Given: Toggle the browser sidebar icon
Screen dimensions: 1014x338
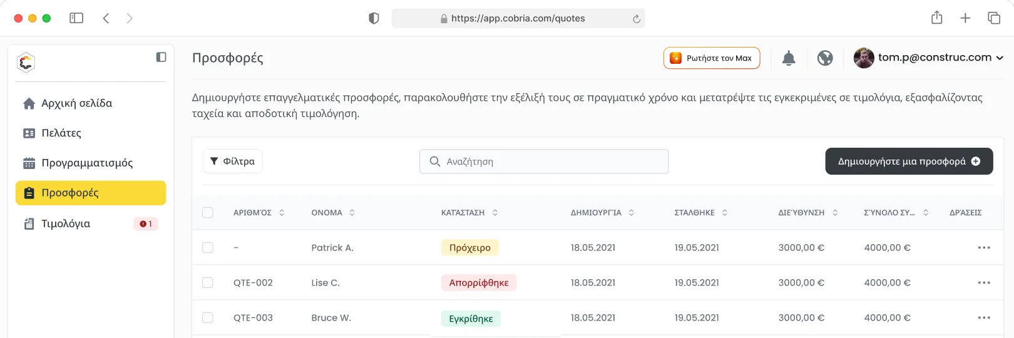Looking at the screenshot, I should 76,18.
